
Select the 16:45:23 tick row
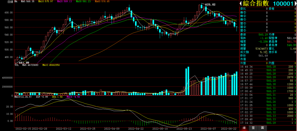point(268,70)
